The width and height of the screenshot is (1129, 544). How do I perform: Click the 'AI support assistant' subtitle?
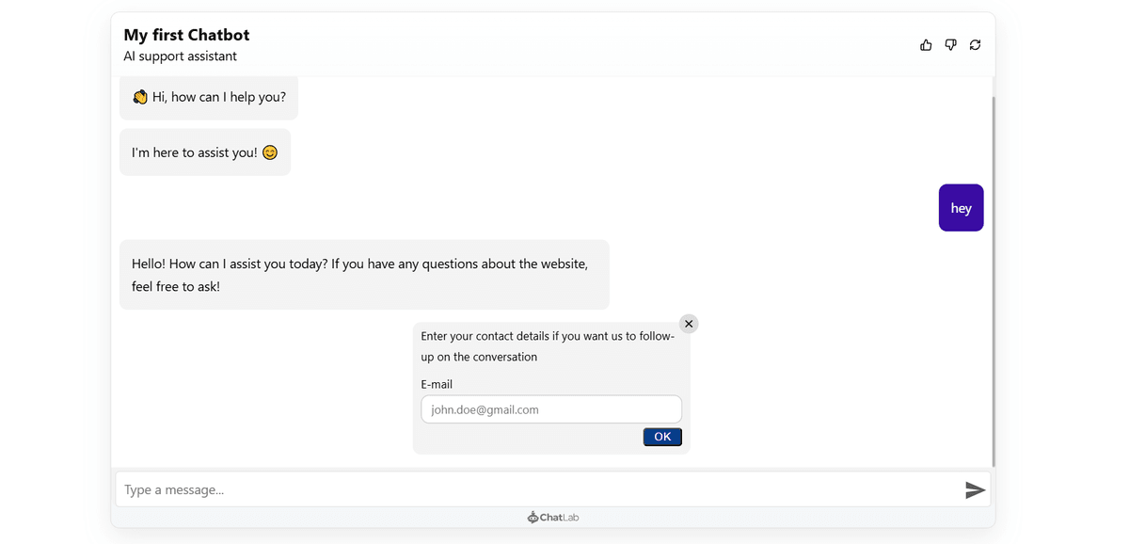(x=180, y=56)
